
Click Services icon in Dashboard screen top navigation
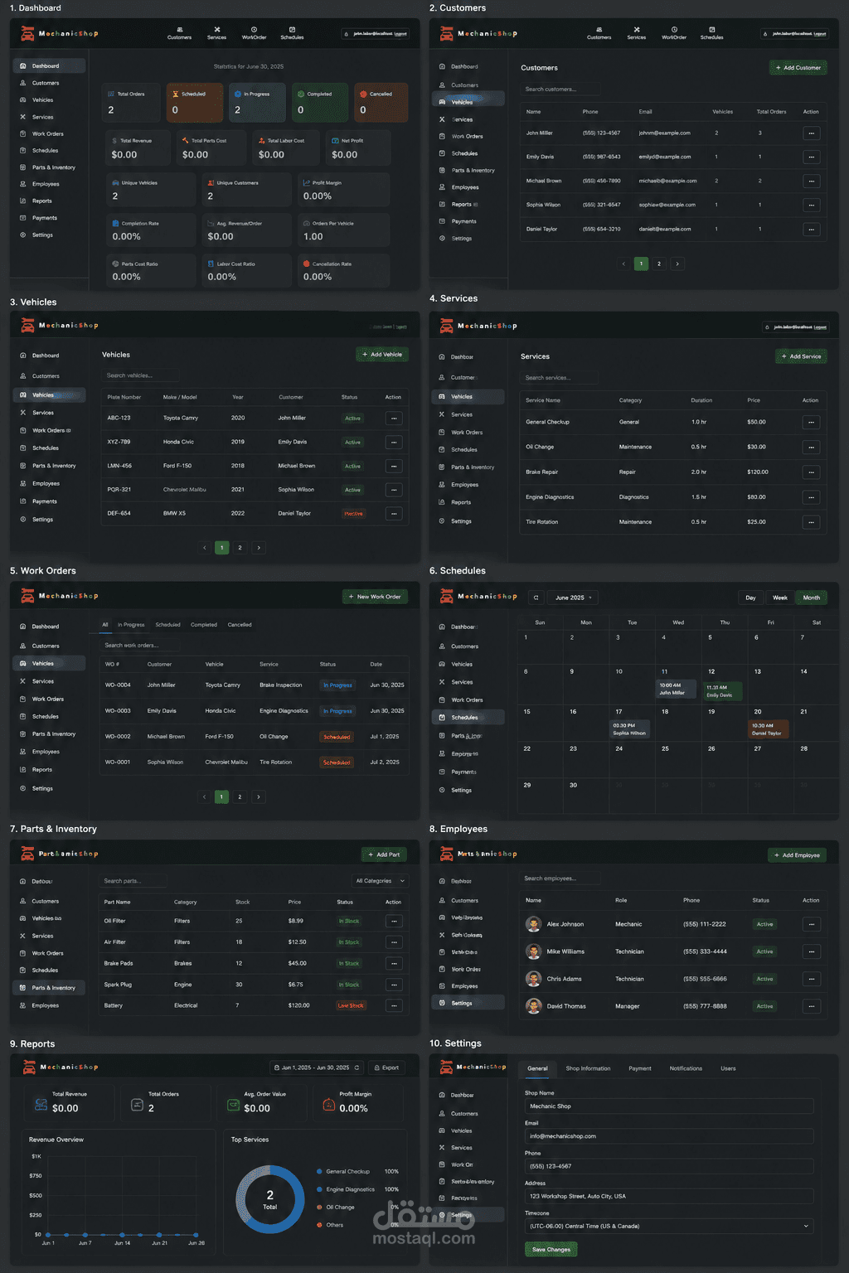pyautogui.click(x=217, y=29)
